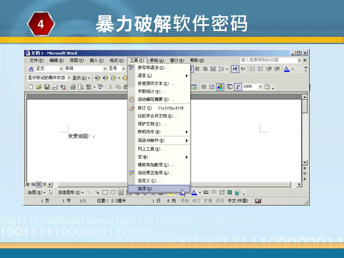Open the 文件(F) menu
The image size is (344, 258).
point(36,60)
